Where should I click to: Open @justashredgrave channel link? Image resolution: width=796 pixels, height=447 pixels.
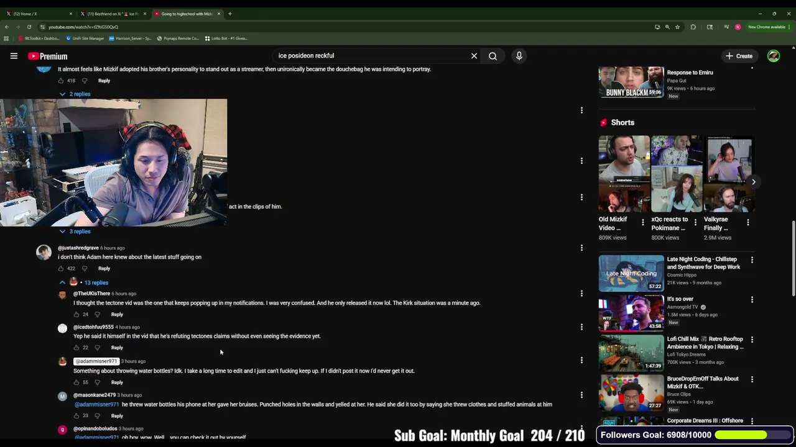[78, 248]
